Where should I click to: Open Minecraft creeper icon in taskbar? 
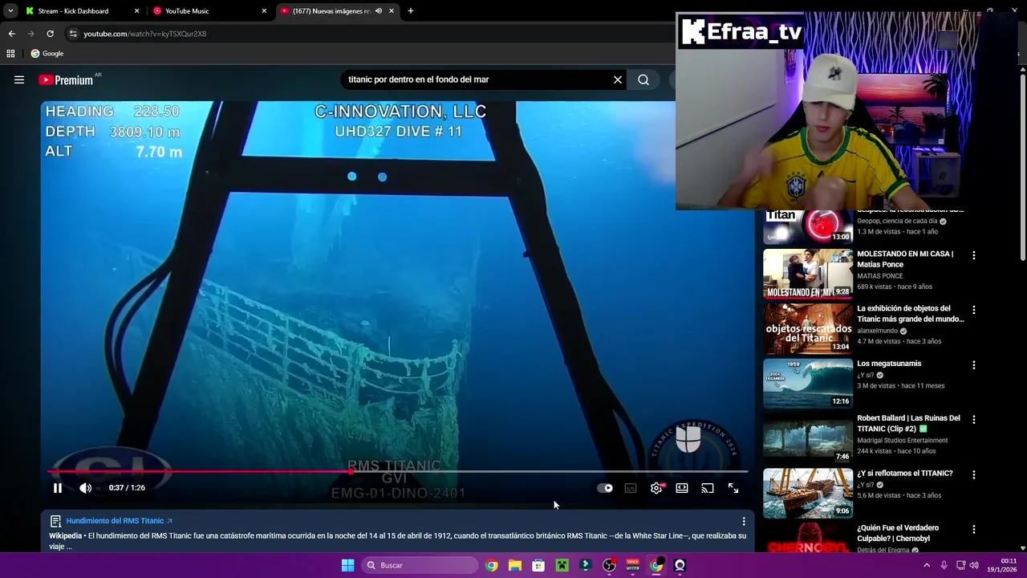(x=562, y=565)
